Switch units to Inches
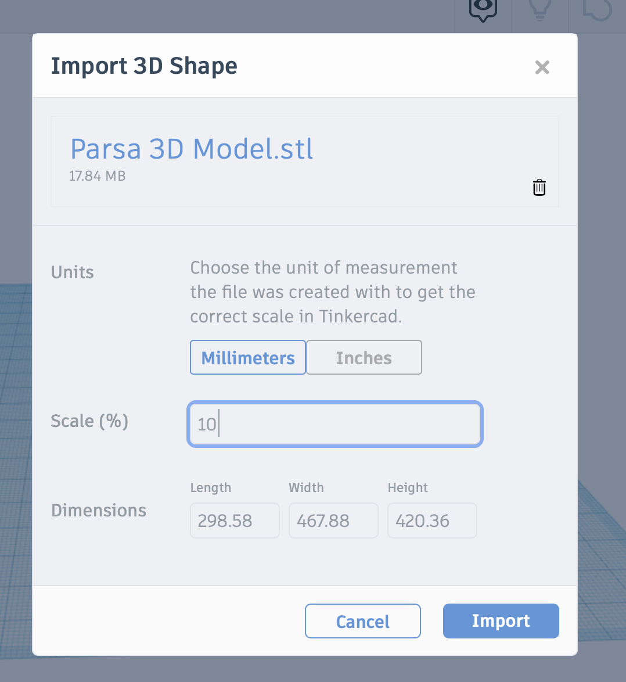The width and height of the screenshot is (626, 682). 364,358
